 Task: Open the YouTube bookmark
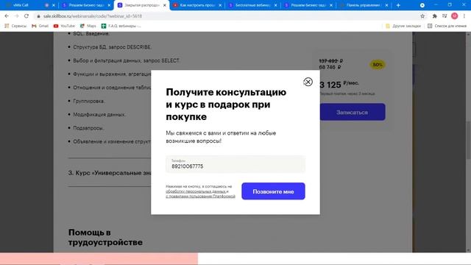[64, 26]
